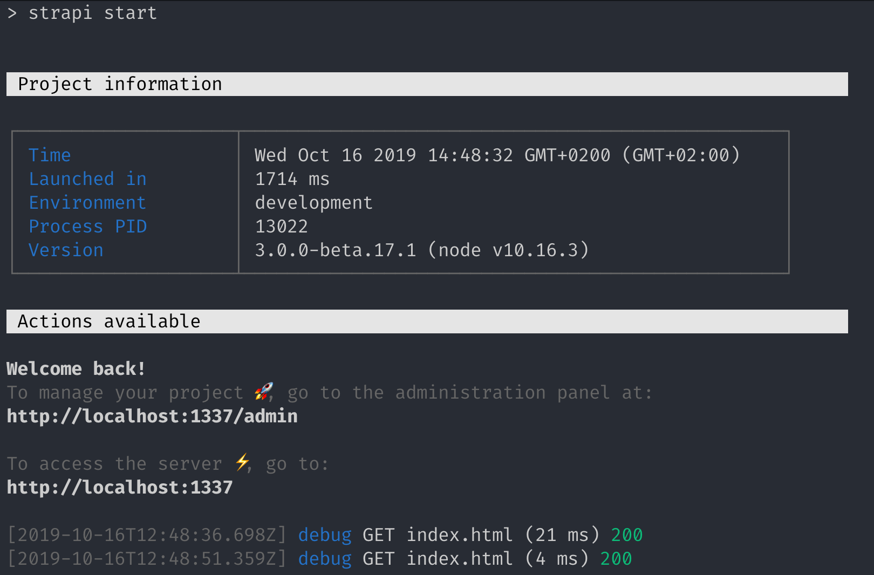This screenshot has width=874, height=575.
Task: Click the Project information header bar
Action: pyautogui.click(x=427, y=84)
